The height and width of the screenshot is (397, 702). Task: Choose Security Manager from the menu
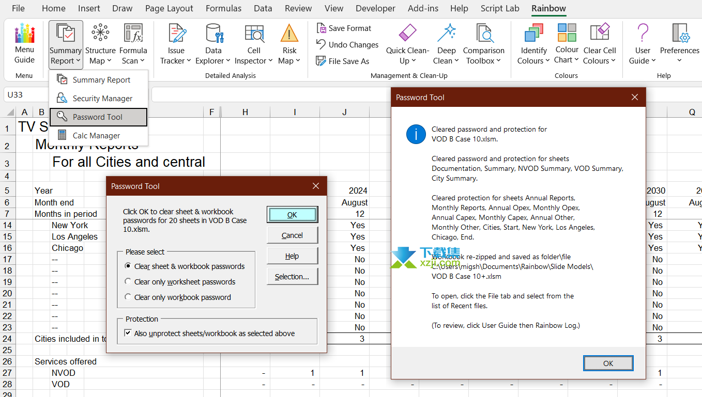point(102,99)
